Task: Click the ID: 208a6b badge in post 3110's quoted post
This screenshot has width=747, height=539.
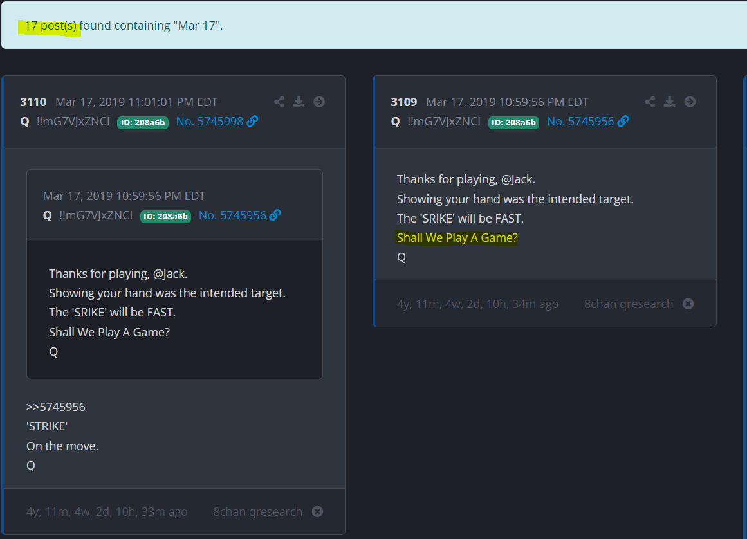Action: point(165,216)
